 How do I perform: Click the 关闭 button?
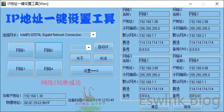[103, 58]
